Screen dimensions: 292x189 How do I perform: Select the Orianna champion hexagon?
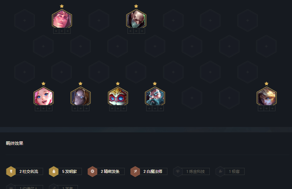(80, 96)
